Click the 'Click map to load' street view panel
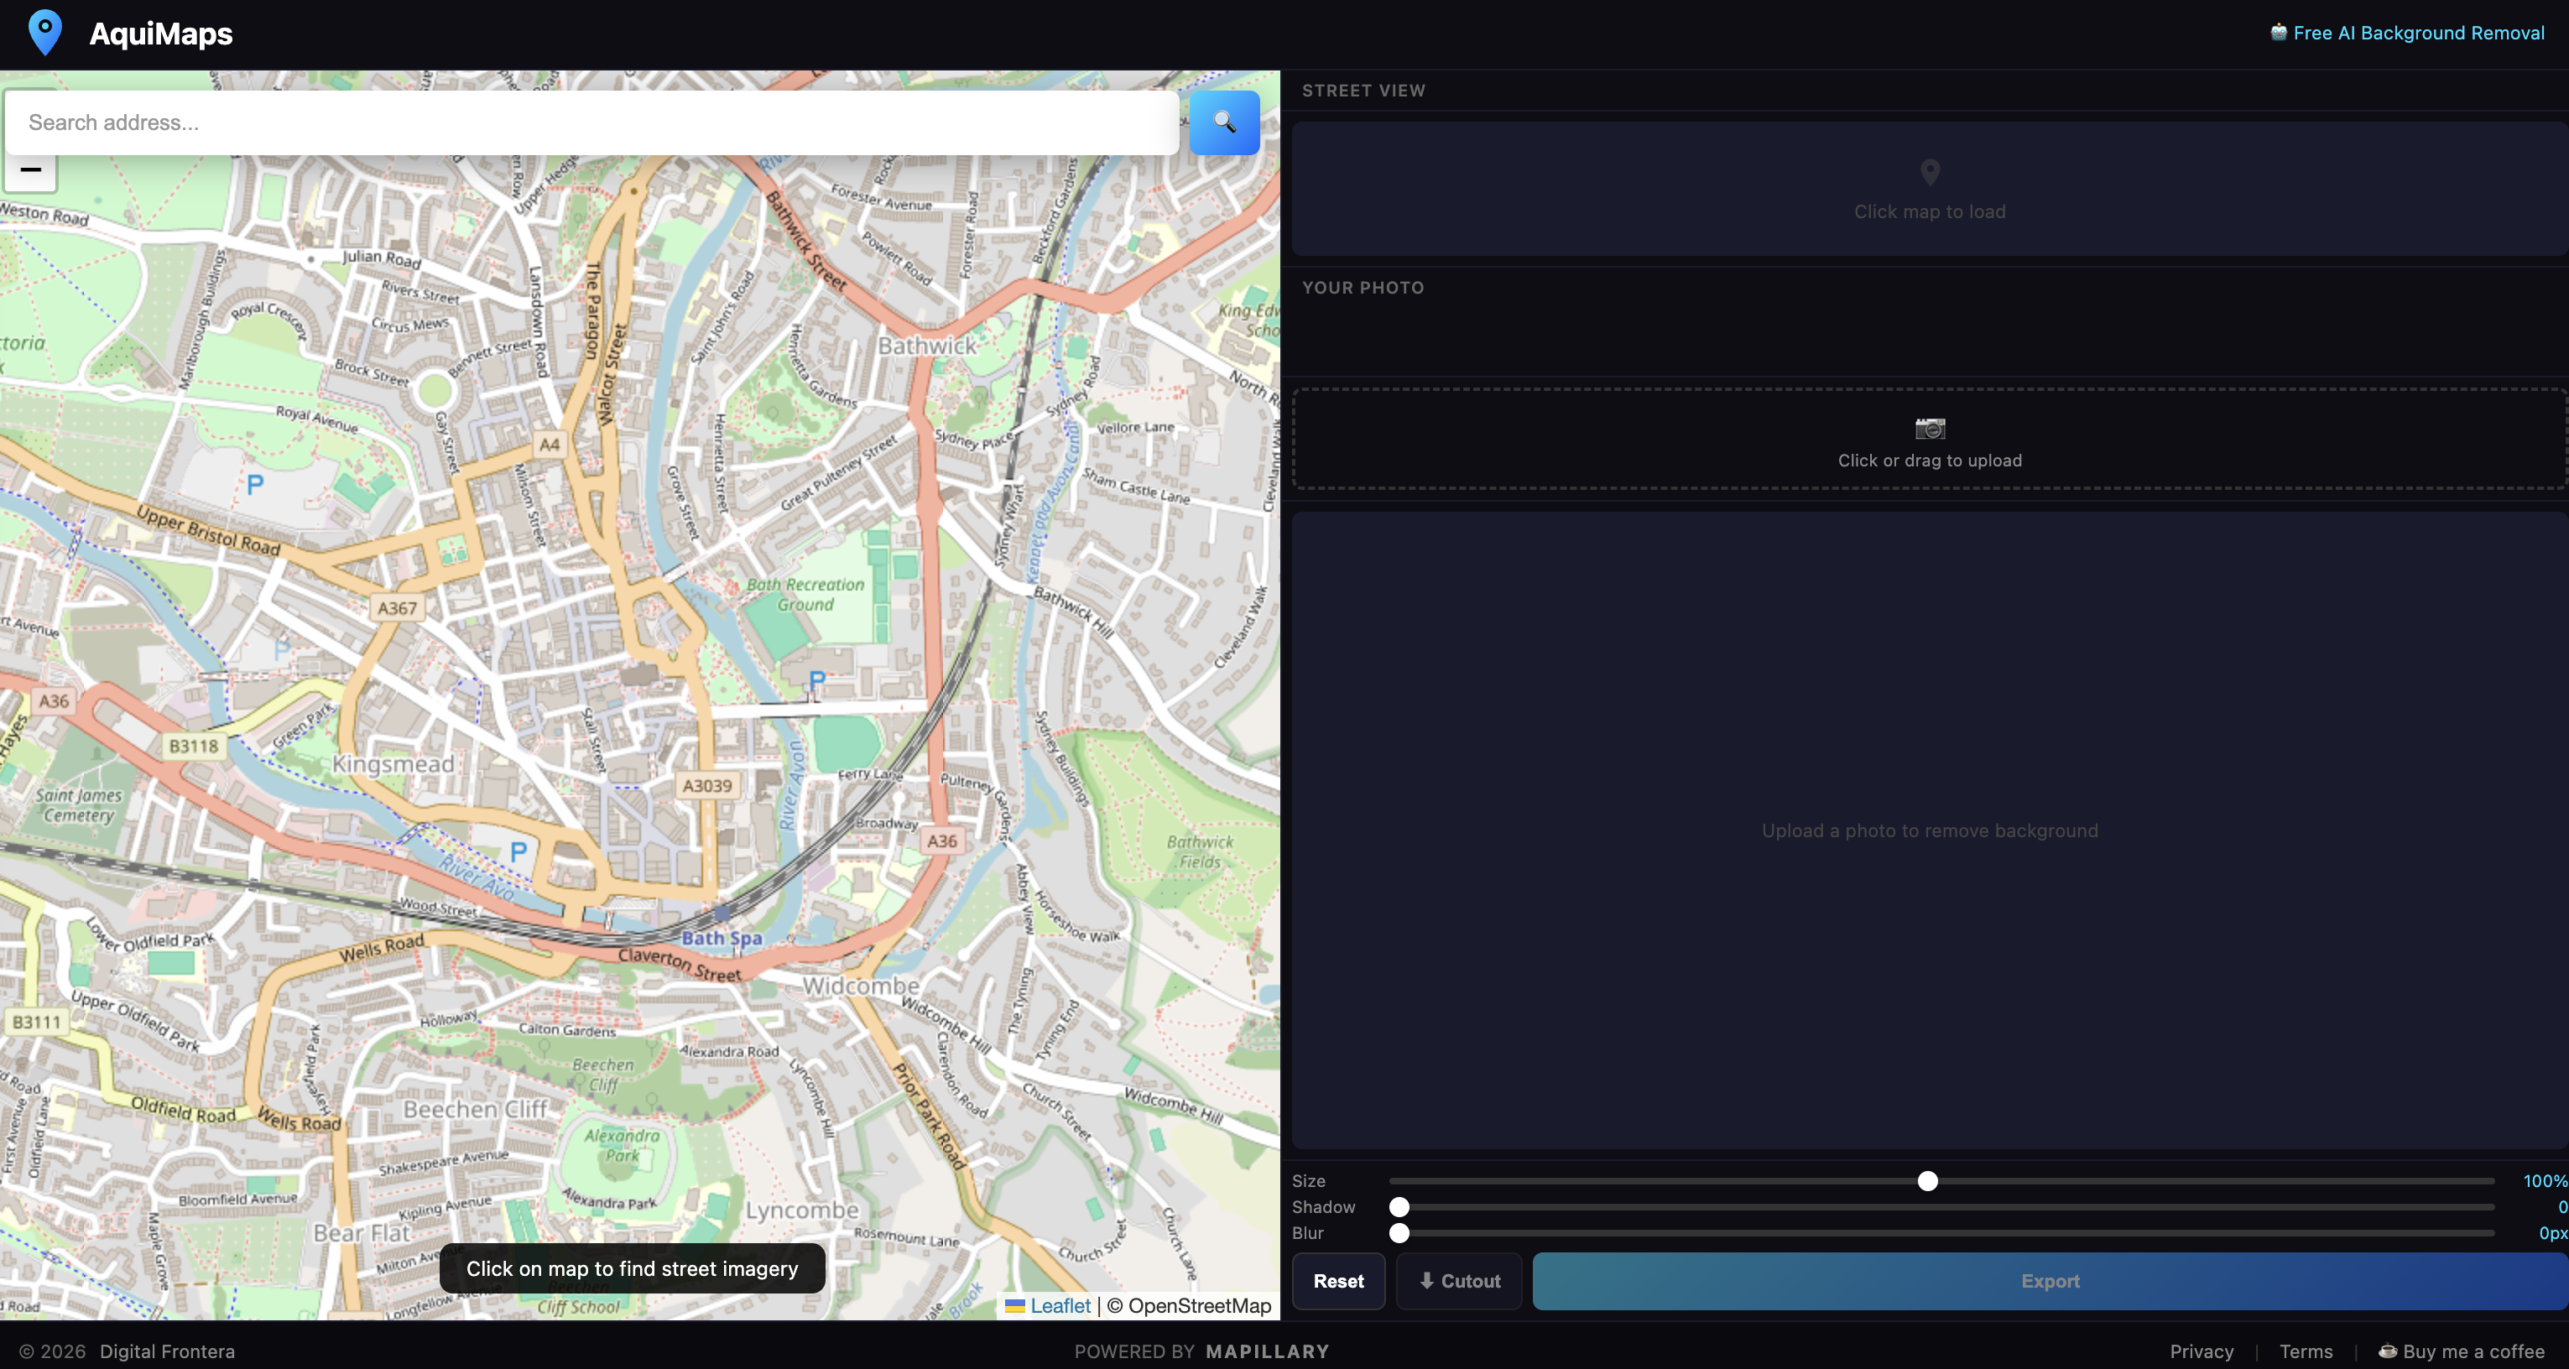Viewport: 2569px width, 1369px height. [x=1930, y=190]
